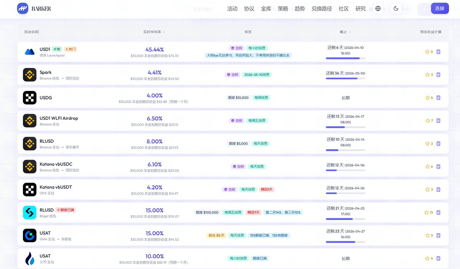Star the USD1 WLFI Airdrop row
The height and width of the screenshot is (269, 460).
(427, 120)
